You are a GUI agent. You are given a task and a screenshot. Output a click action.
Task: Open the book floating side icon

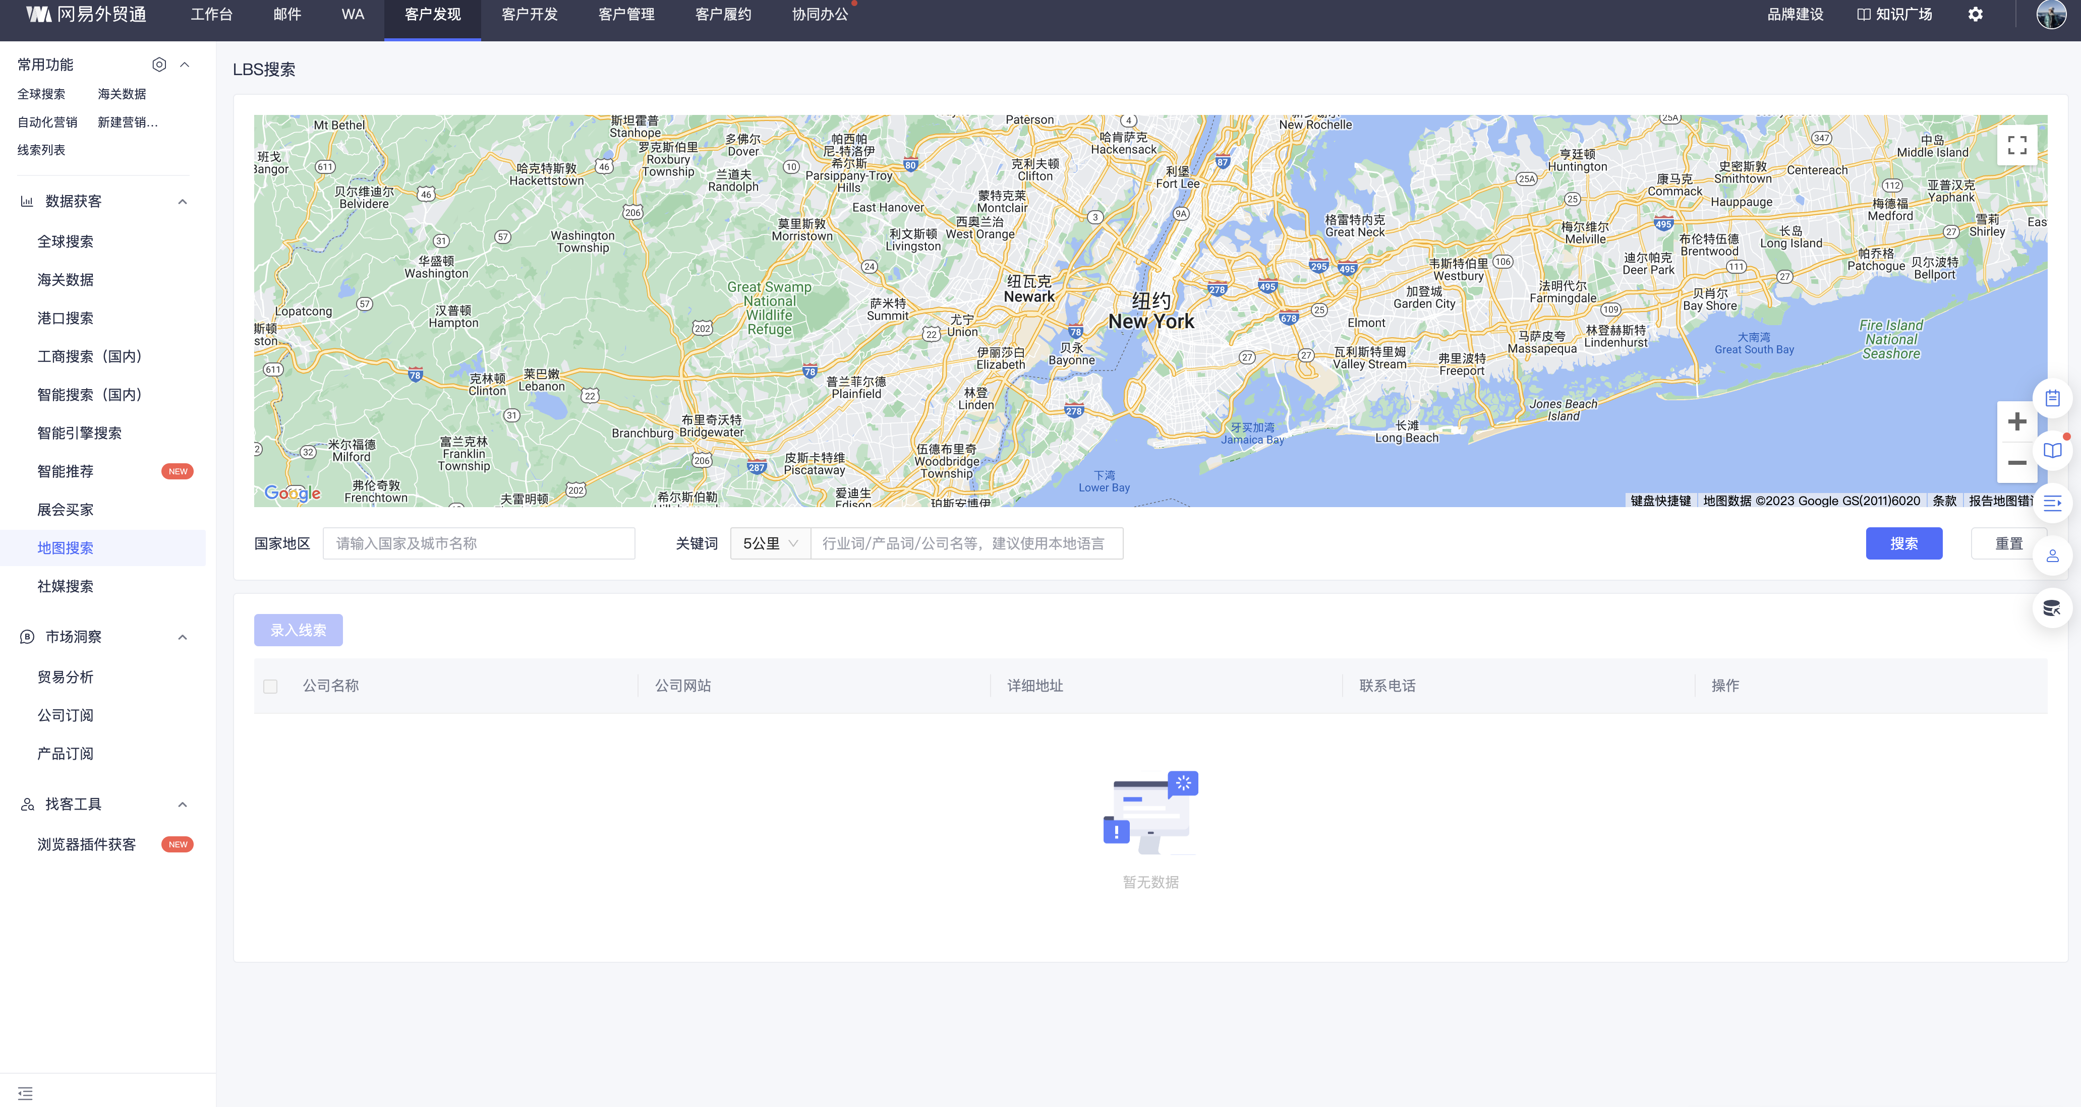2052,451
